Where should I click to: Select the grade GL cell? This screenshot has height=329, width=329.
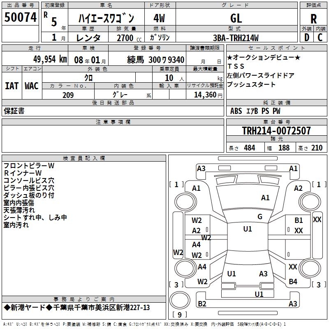(236, 18)
